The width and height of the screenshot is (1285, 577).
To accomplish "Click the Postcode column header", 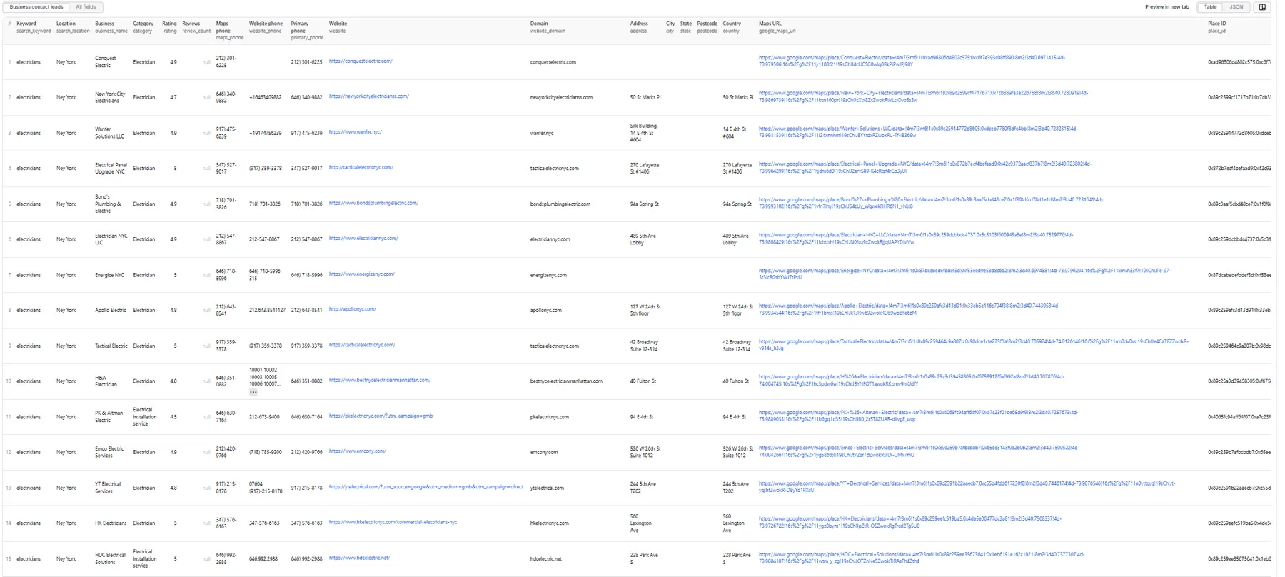I will pos(707,27).
